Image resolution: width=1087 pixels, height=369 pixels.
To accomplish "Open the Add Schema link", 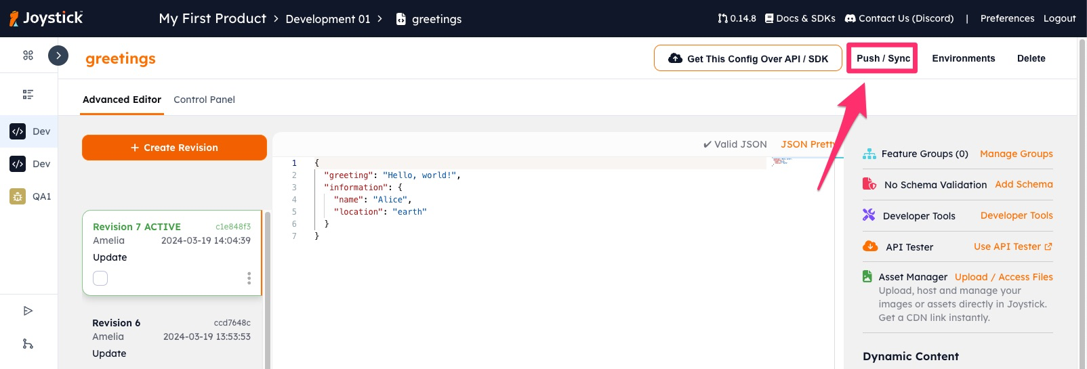I will point(1023,184).
